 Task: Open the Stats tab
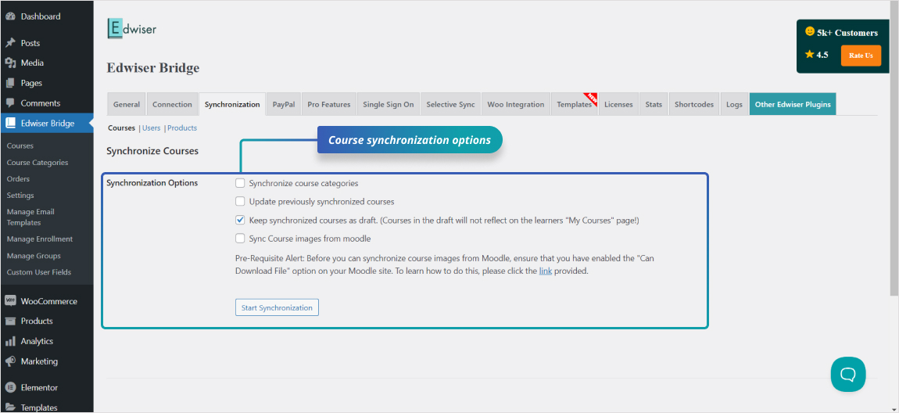click(654, 104)
